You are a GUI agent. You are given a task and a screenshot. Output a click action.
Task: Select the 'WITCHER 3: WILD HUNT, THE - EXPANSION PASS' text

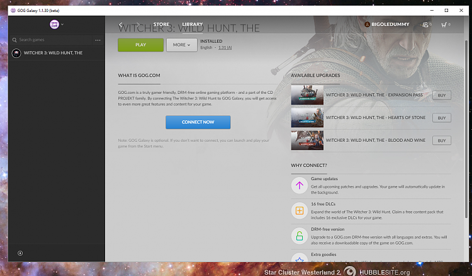374,95
